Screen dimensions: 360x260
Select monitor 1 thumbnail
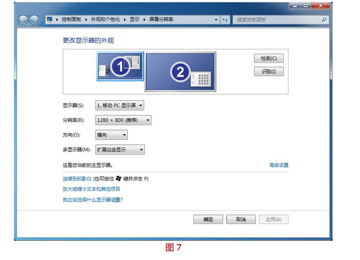(120, 66)
